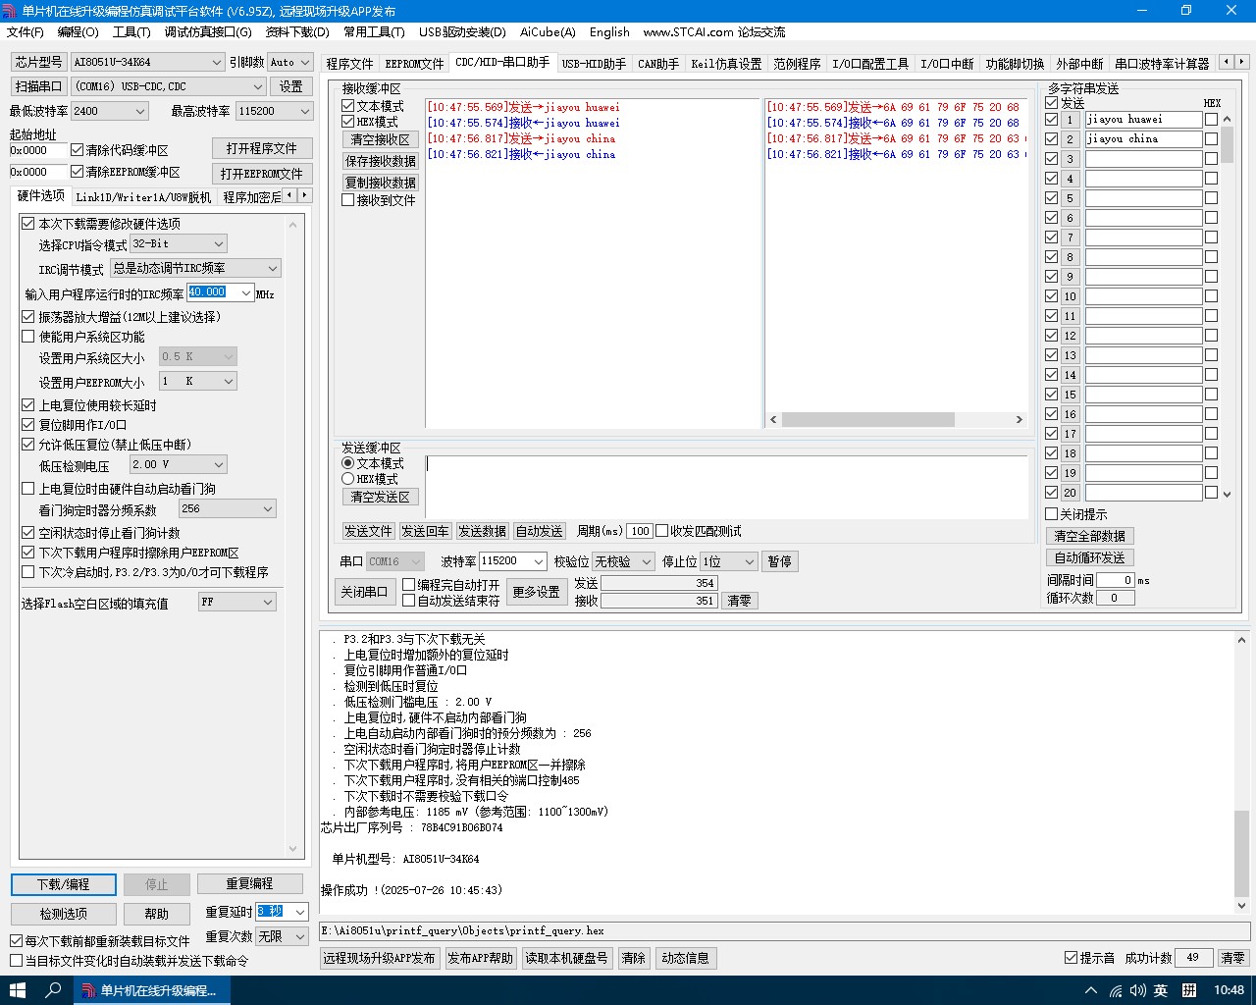Click the STC-ISP taskbar app icon
The image size is (1256, 1005).
(152, 990)
